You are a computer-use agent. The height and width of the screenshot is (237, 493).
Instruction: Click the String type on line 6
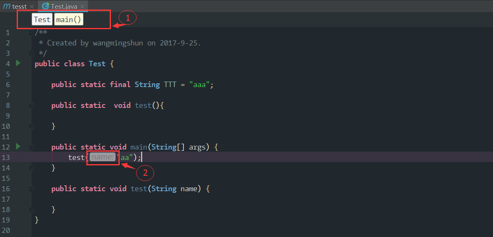pyautogui.click(x=147, y=85)
